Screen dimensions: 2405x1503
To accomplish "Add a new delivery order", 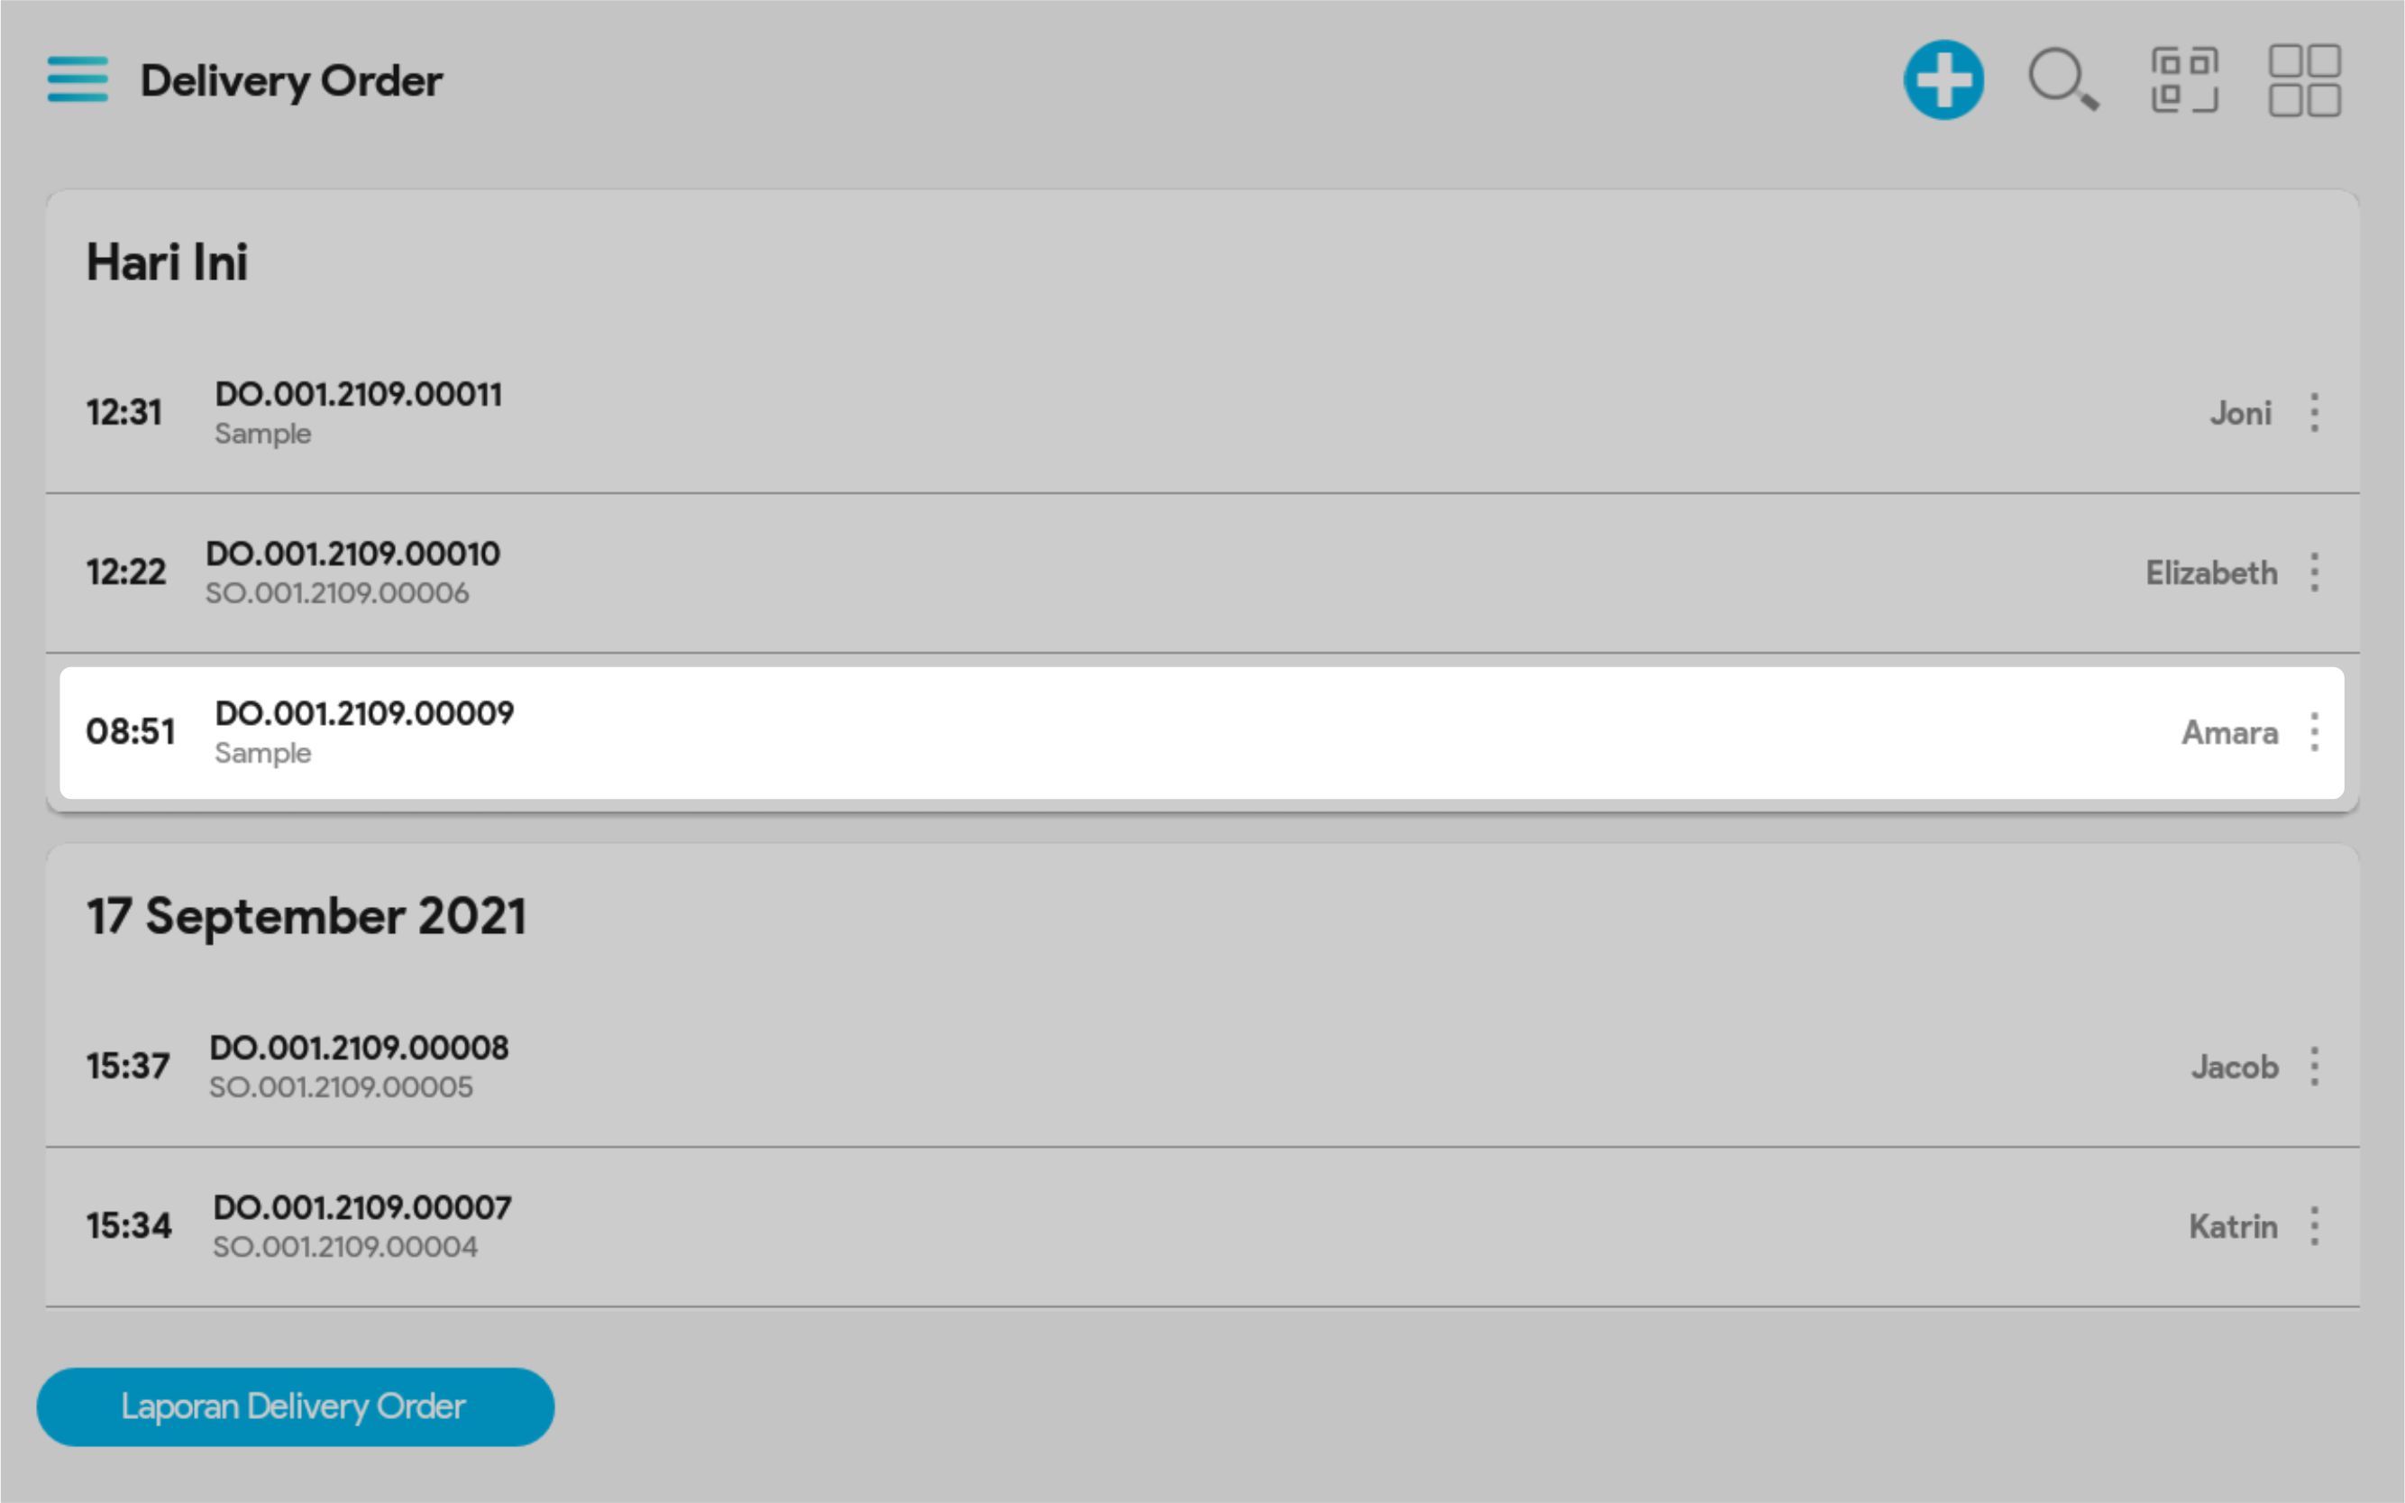I will coord(1943,79).
